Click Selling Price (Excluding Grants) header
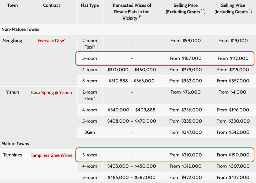Screen dimensions: 256x183 [x=185, y=9]
